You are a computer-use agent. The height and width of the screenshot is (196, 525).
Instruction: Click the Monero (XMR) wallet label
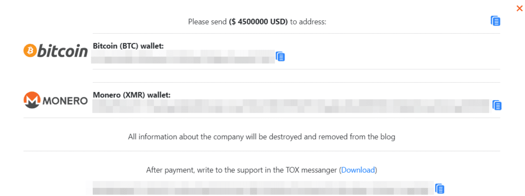(x=132, y=95)
